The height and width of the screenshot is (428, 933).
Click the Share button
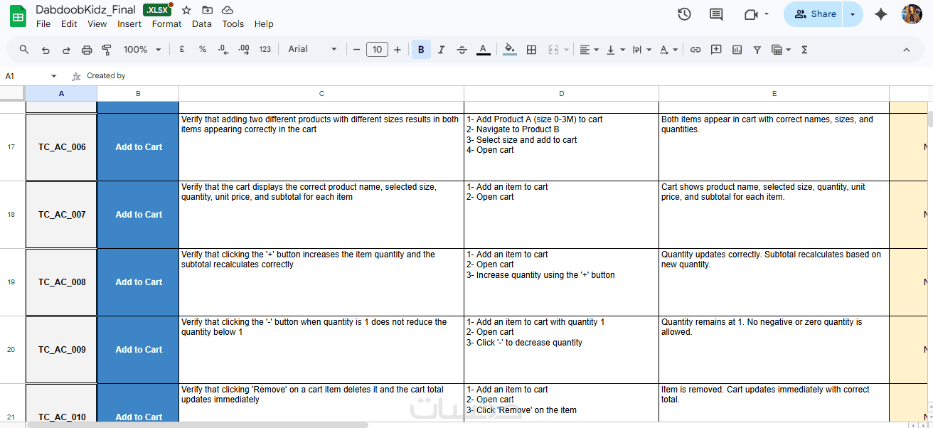click(x=814, y=14)
